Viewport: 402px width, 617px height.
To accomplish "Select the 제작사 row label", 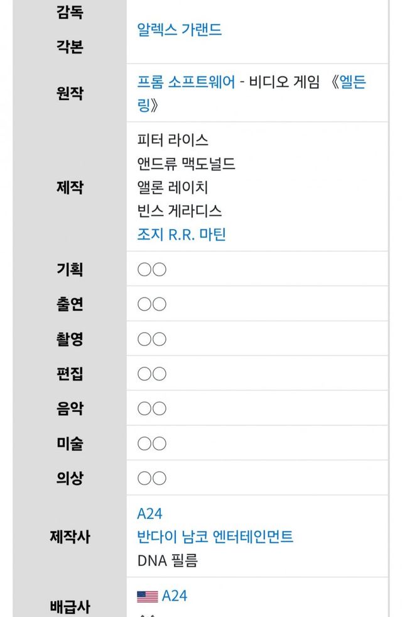I will tap(70, 536).
